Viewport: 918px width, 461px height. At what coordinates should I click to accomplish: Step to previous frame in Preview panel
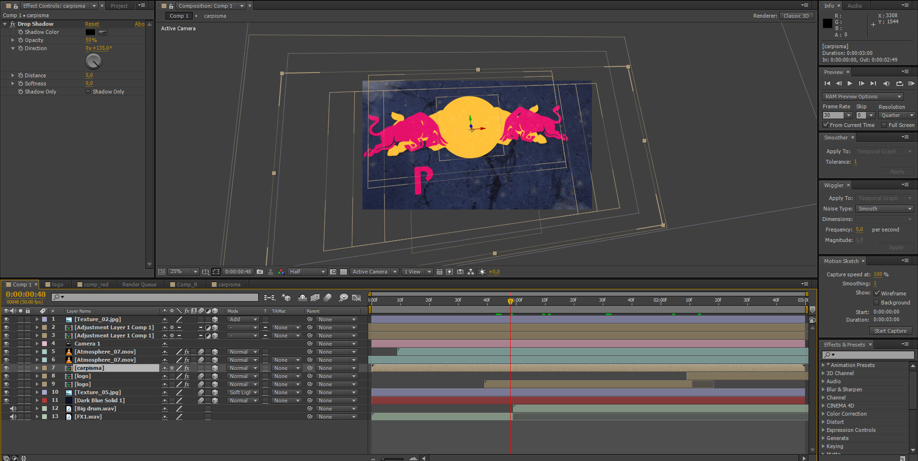pyautogui.click(x=839, y=84)
